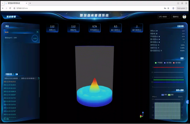
Task: Click the fullscreen icon on hcck silo
Action: 37,32
